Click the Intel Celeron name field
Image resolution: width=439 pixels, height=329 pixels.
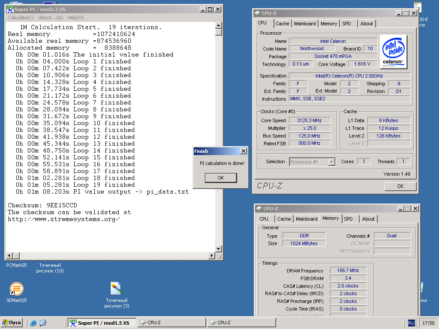333,41
